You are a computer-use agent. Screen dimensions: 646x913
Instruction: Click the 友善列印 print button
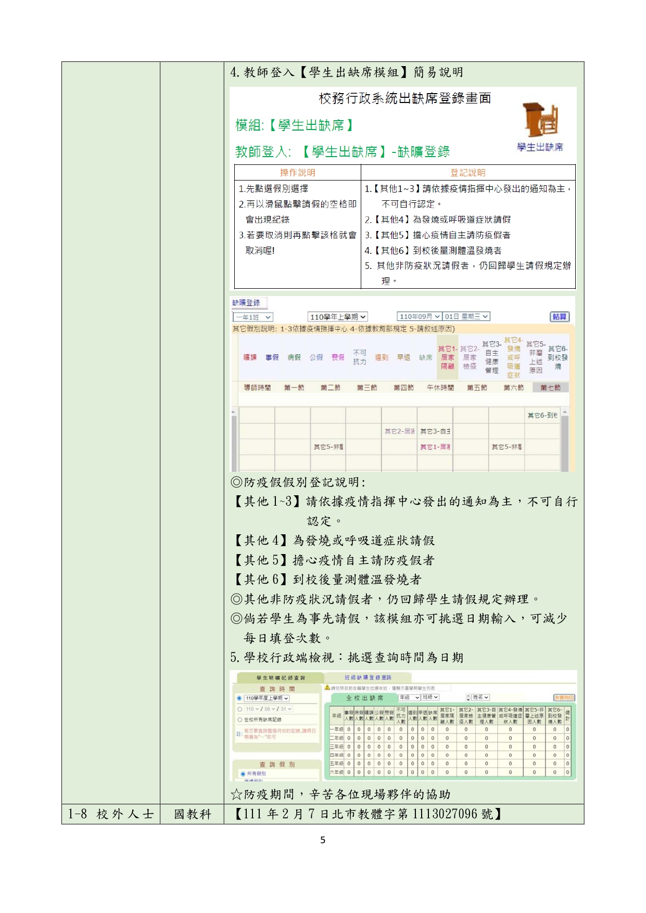coord(564,698)
